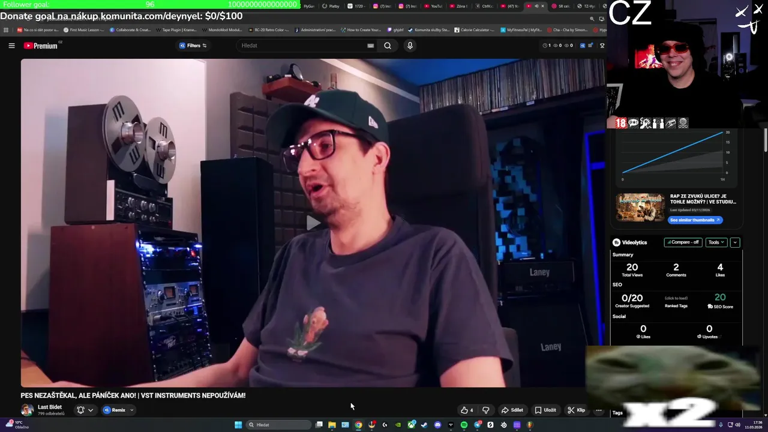
Task: Open Spotify from the taskbar
Action: point(464,425)
